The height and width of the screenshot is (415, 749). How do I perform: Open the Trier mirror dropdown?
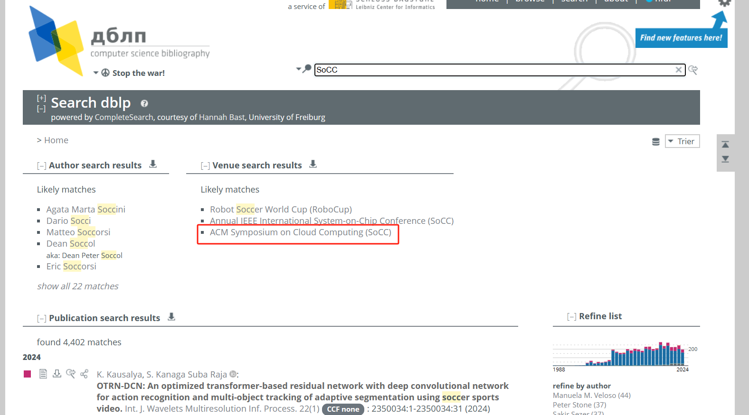tap(682, 141)
